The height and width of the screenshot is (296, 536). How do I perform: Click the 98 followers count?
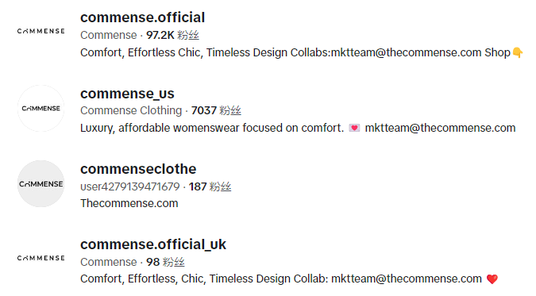[165, 262]
